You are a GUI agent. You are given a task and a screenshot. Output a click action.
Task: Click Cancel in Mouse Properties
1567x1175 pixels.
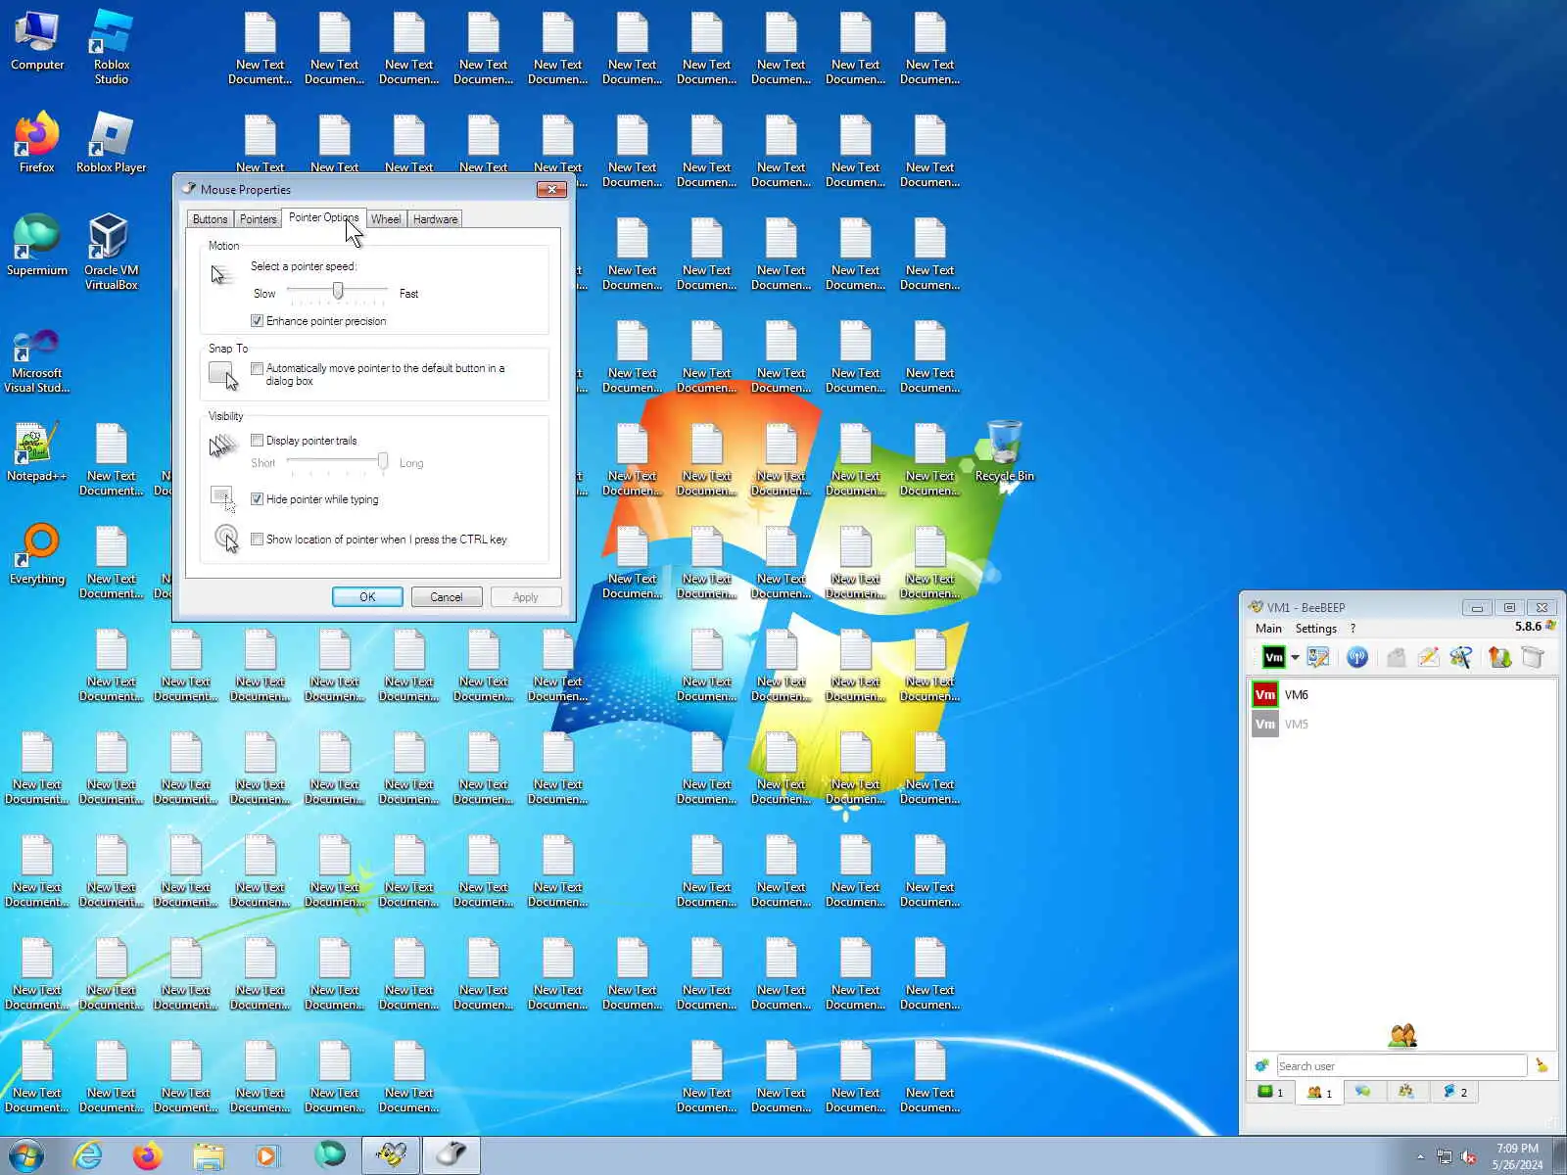coord(447,597)
